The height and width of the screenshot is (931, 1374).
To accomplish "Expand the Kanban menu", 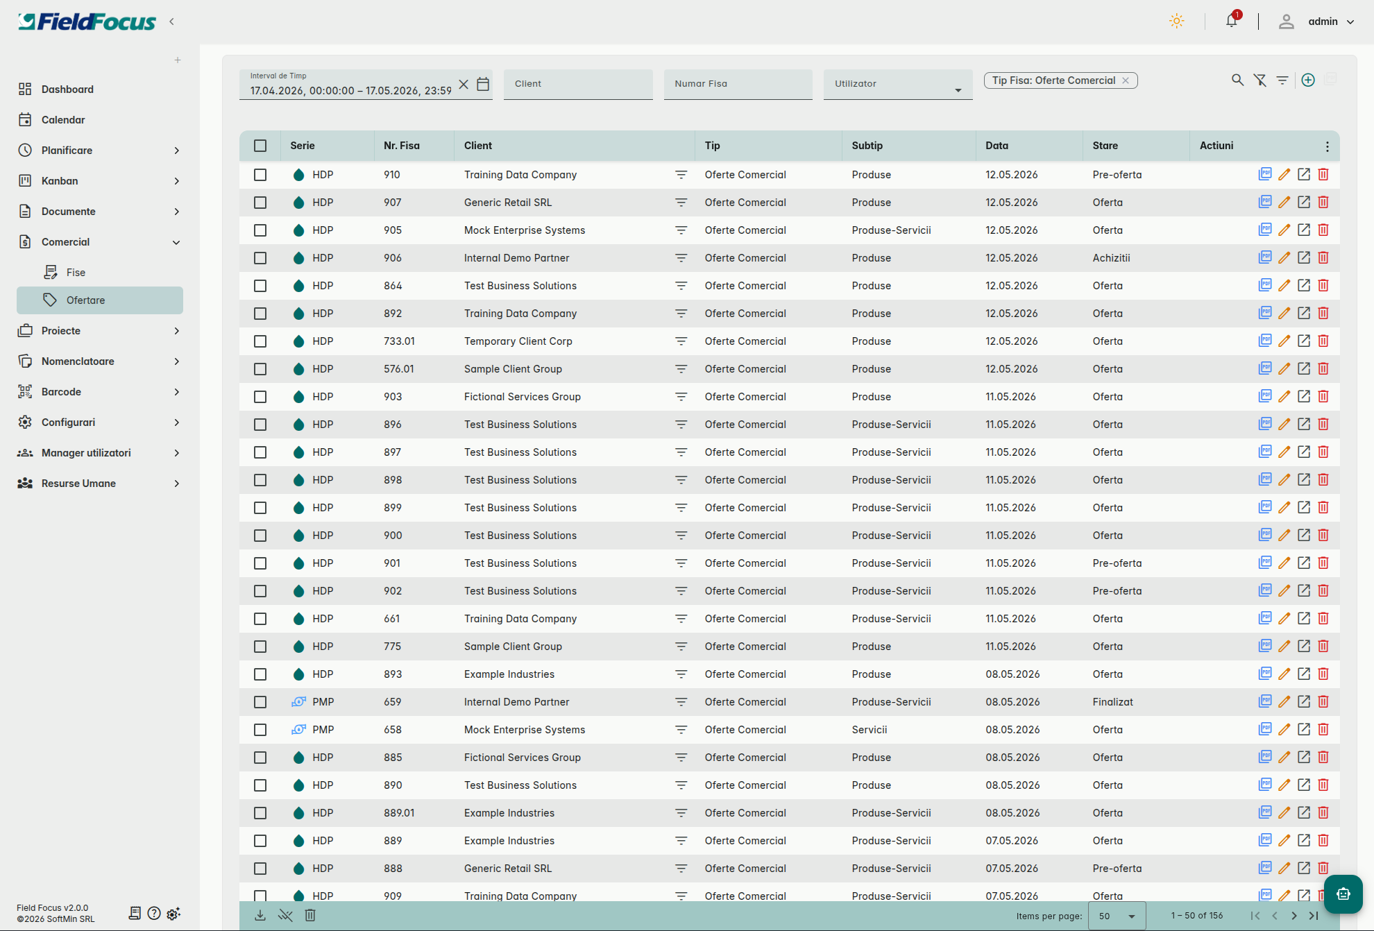I will 100,181.
